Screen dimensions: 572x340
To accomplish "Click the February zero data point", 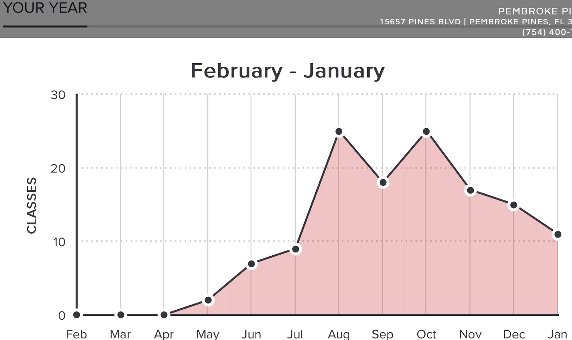I will pyautogui.click(x=77, y=315).
